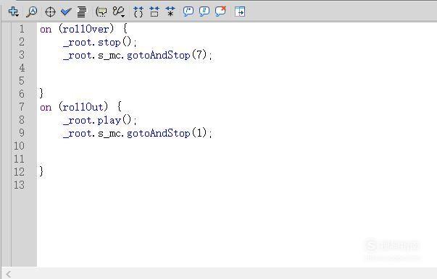The image size is (437, 279).
Task: Click line number 1 in gutter
Action: pyautogui.click(x=22, y=29)
